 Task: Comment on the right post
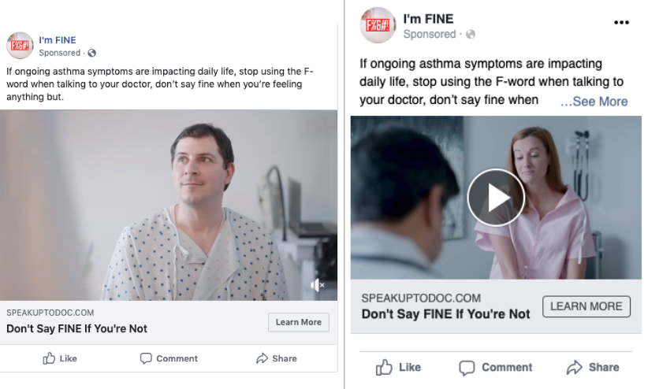tap(496, 367)
